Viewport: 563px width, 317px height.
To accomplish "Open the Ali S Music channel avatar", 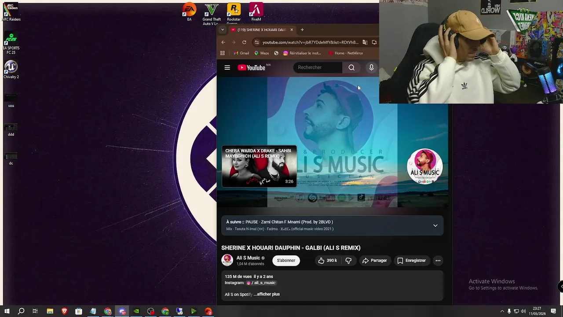I will [227, 260].
